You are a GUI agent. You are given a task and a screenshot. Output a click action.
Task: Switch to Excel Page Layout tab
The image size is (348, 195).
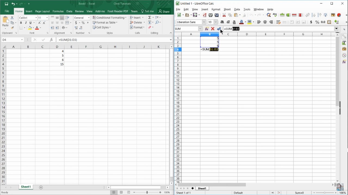click(x=42, y=11)
